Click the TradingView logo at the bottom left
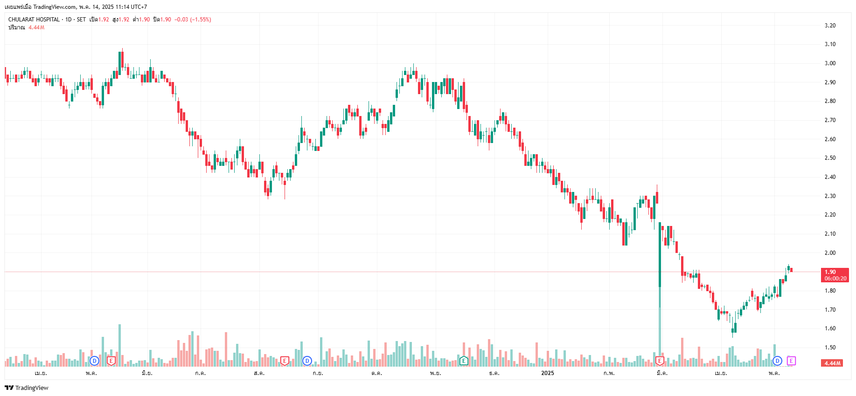Image resolution: width=856 pixels, height=396 pixels. [27, 388]
